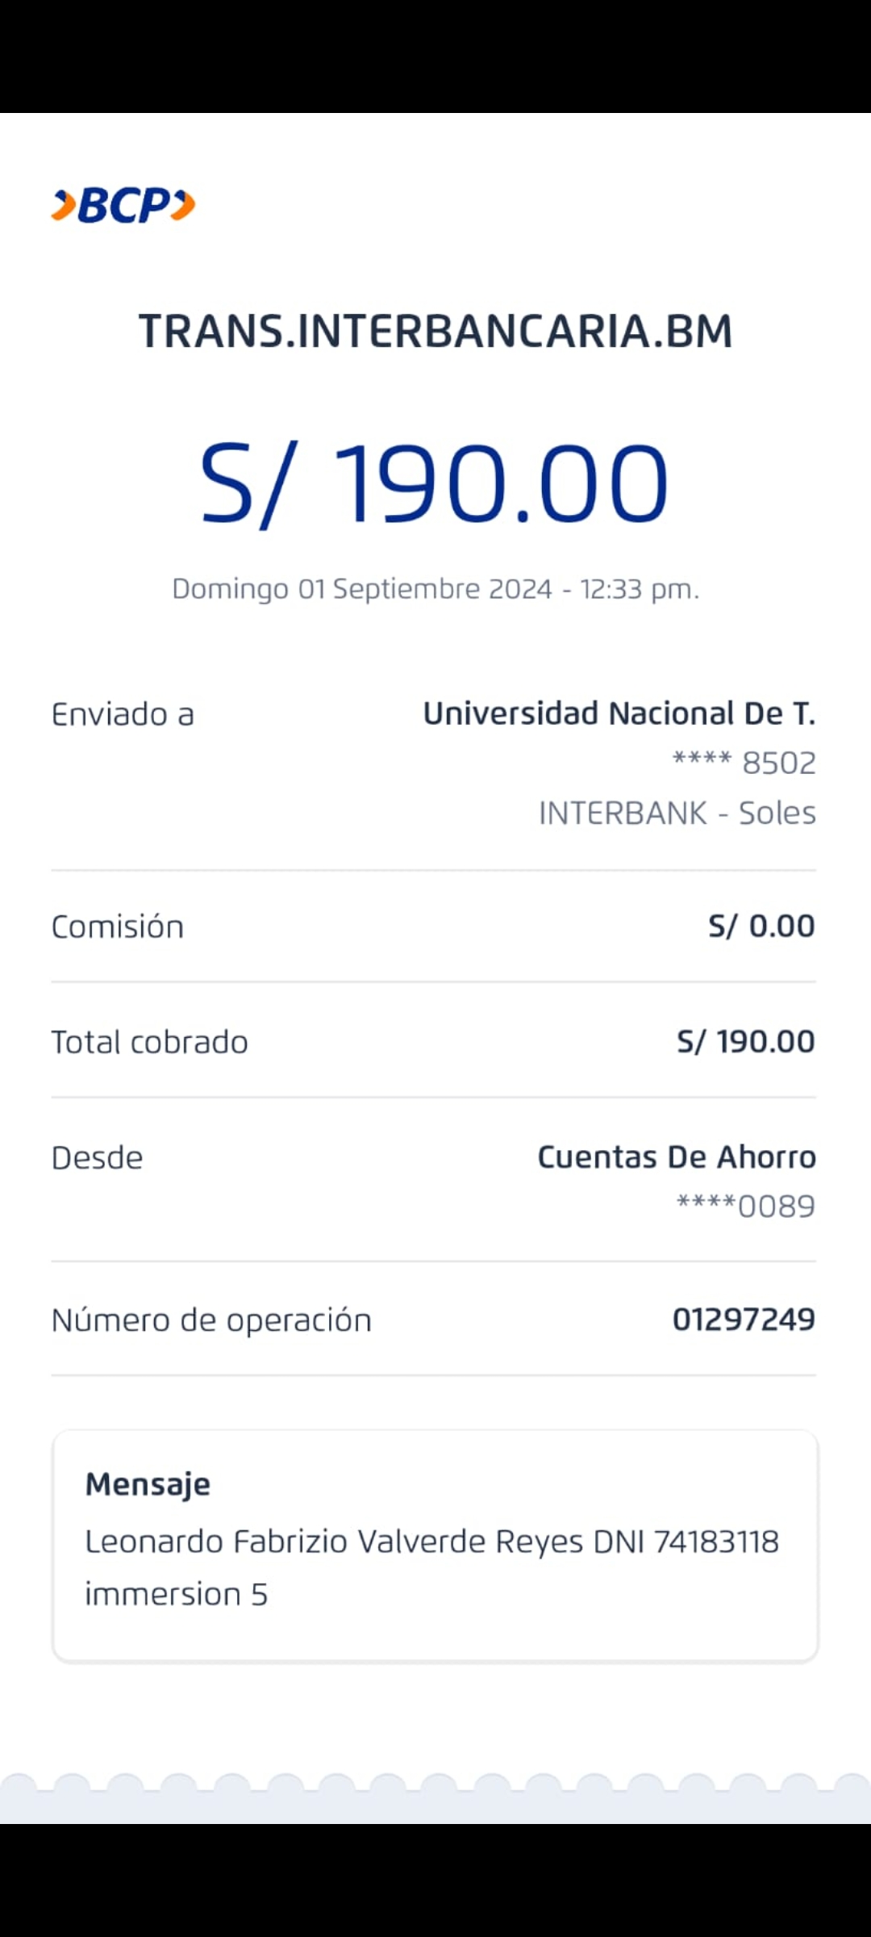Click the recipient account ending 8502
871x1937 pixels.
pyautogui.click(x=744, y=763)
